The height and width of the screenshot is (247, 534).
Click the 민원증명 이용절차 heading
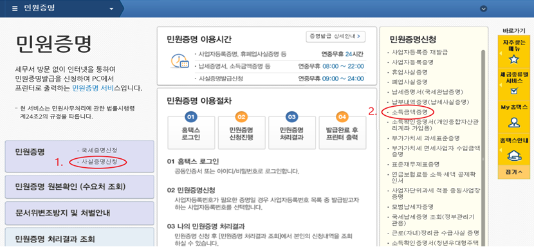click(x=200, y=101)
